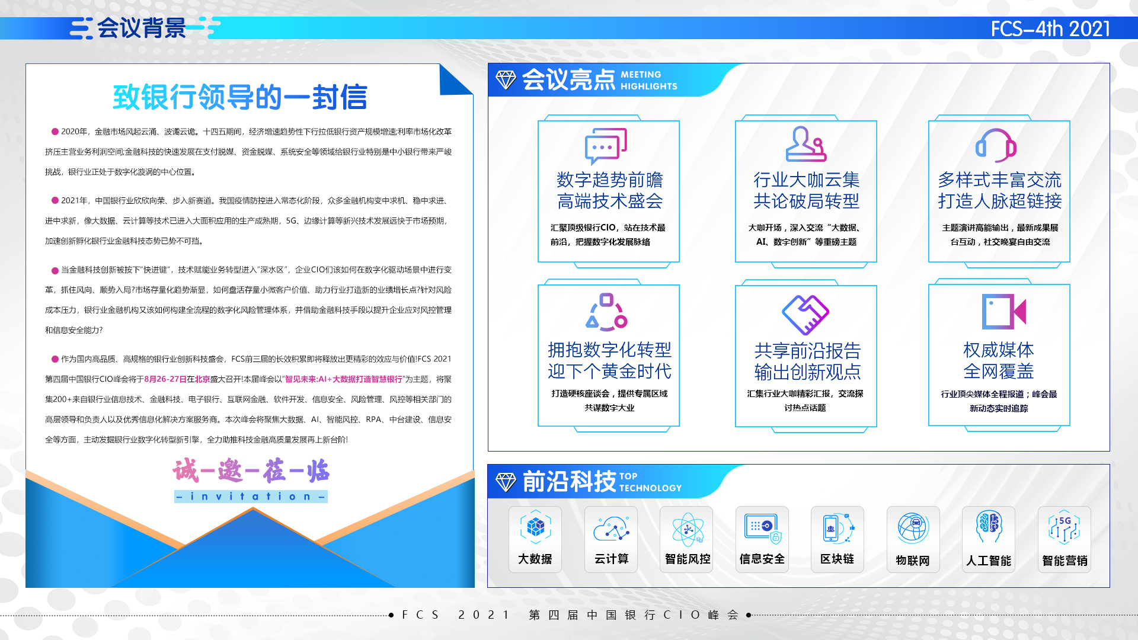Click the paragraph starting 2020年，金融市场

[x=248, y=152]
